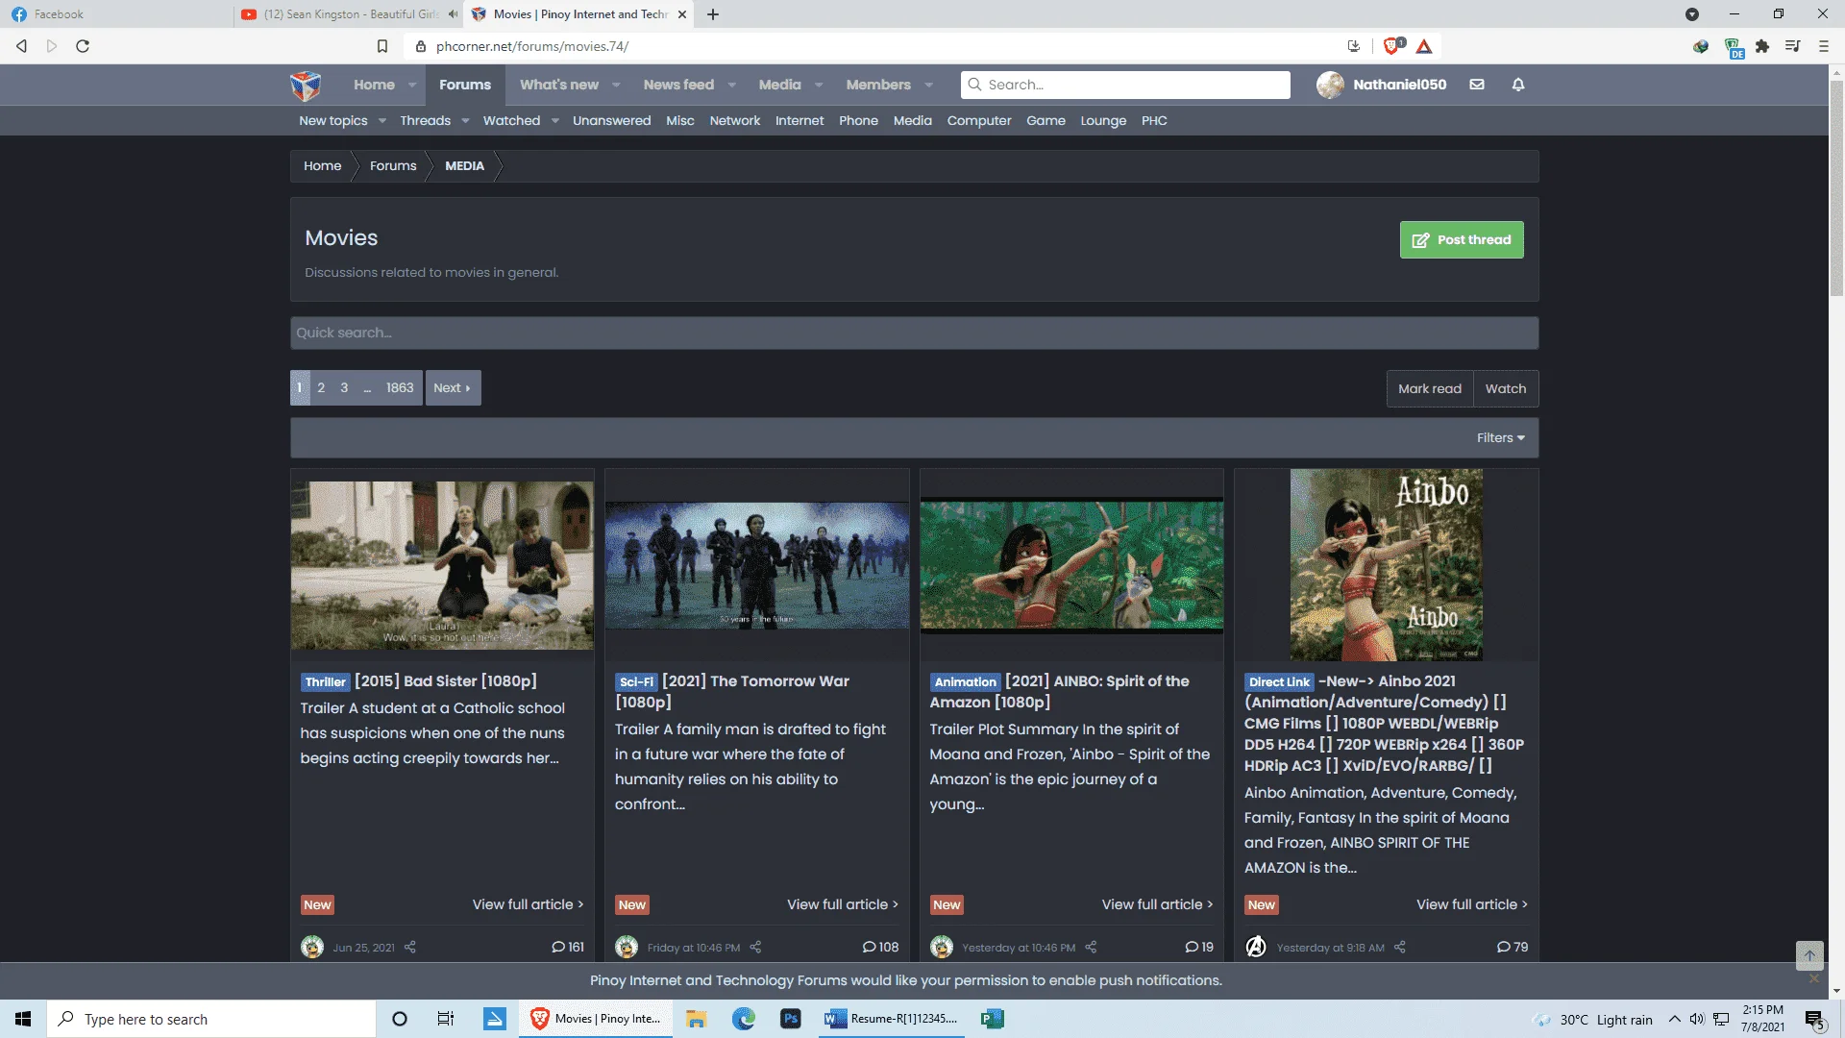Open comments count 108 on Tomorrow War
This screenshot has width=1845, height=1038.
pyautogui.click(x=880, y=948)
